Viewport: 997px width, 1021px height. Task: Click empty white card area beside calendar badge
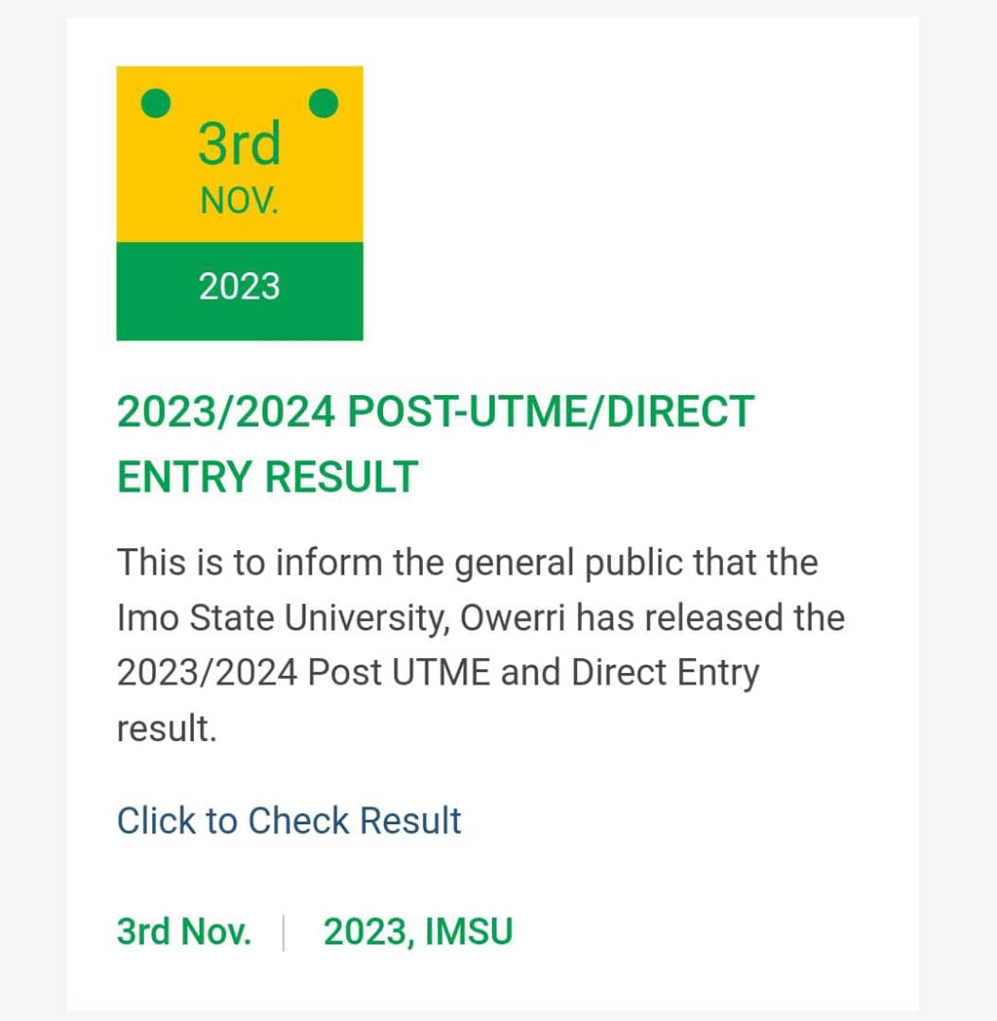click(x=638, y=202)
